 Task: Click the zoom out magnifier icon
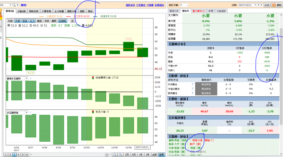coord(114,155)
